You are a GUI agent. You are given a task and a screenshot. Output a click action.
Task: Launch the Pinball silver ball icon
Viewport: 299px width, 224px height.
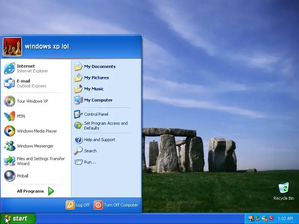[x=9, y=175]
